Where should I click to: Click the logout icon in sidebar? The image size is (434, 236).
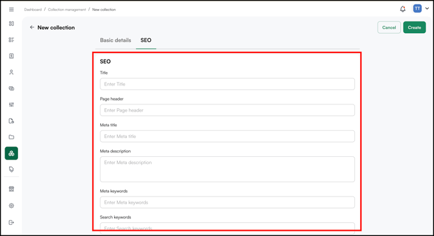point(12,222)
